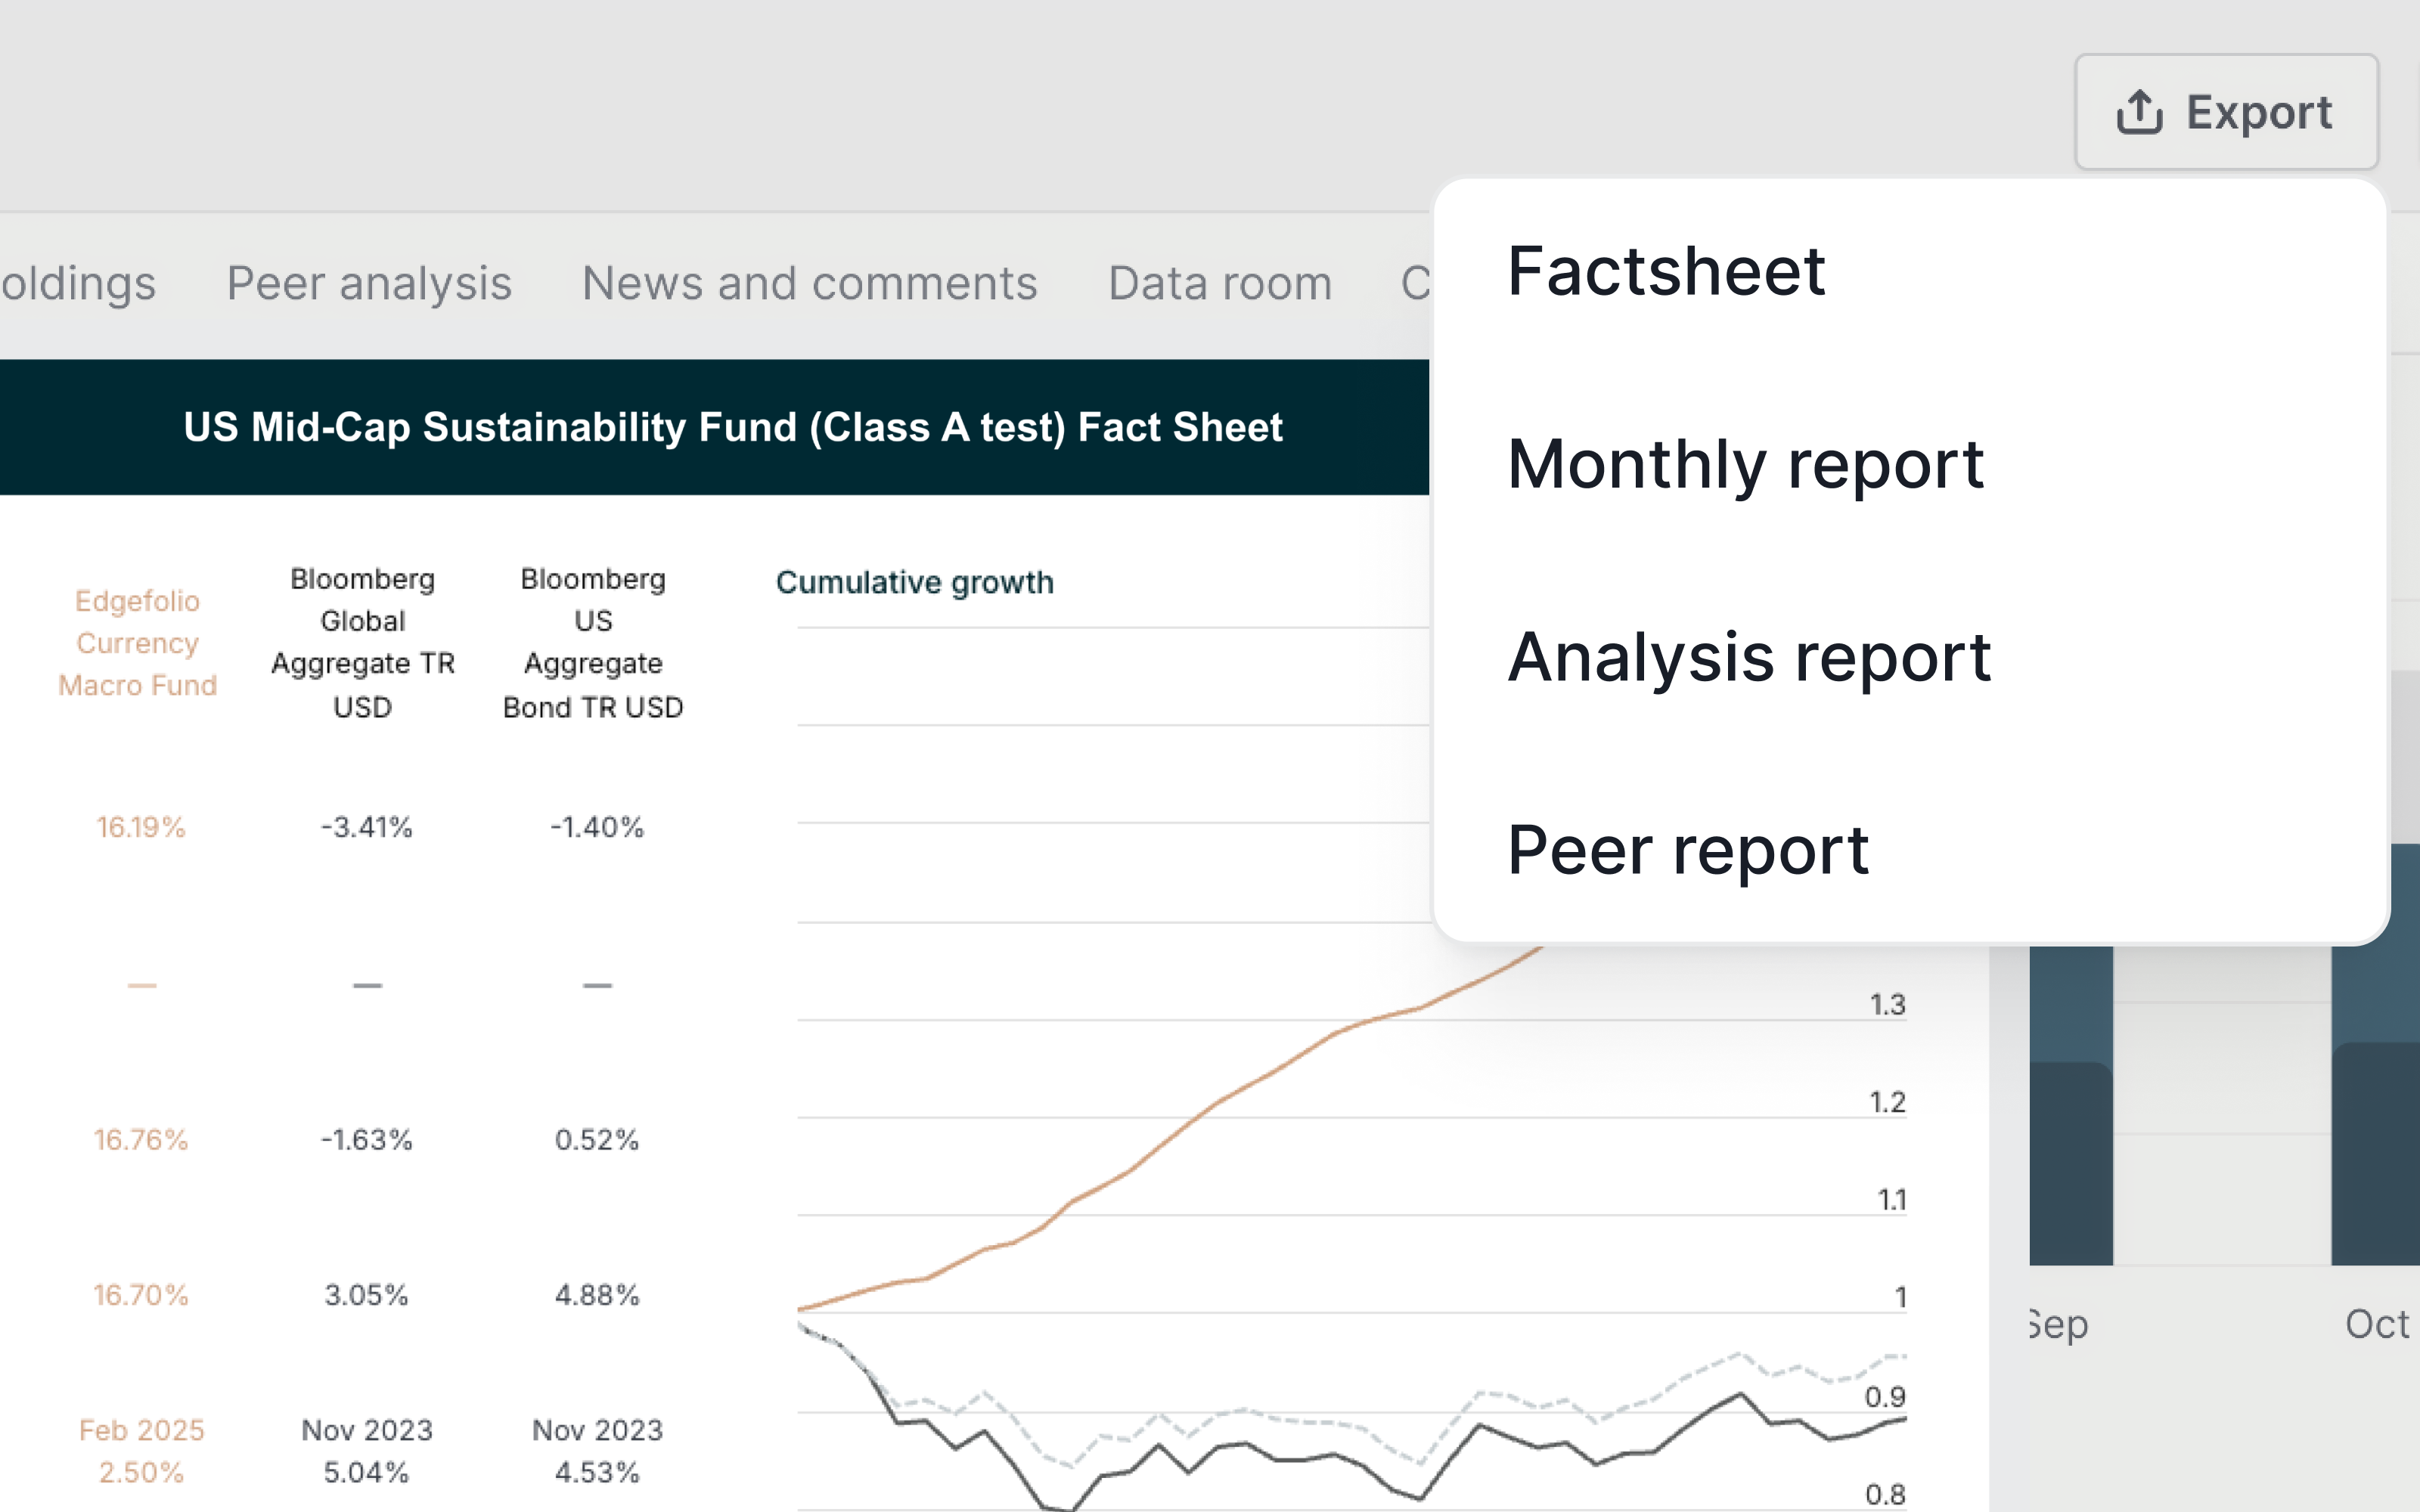This screenshot has width=2420, height=1512.
Task: Select Factsheet from the export menu
Action: pos(1666,271)
